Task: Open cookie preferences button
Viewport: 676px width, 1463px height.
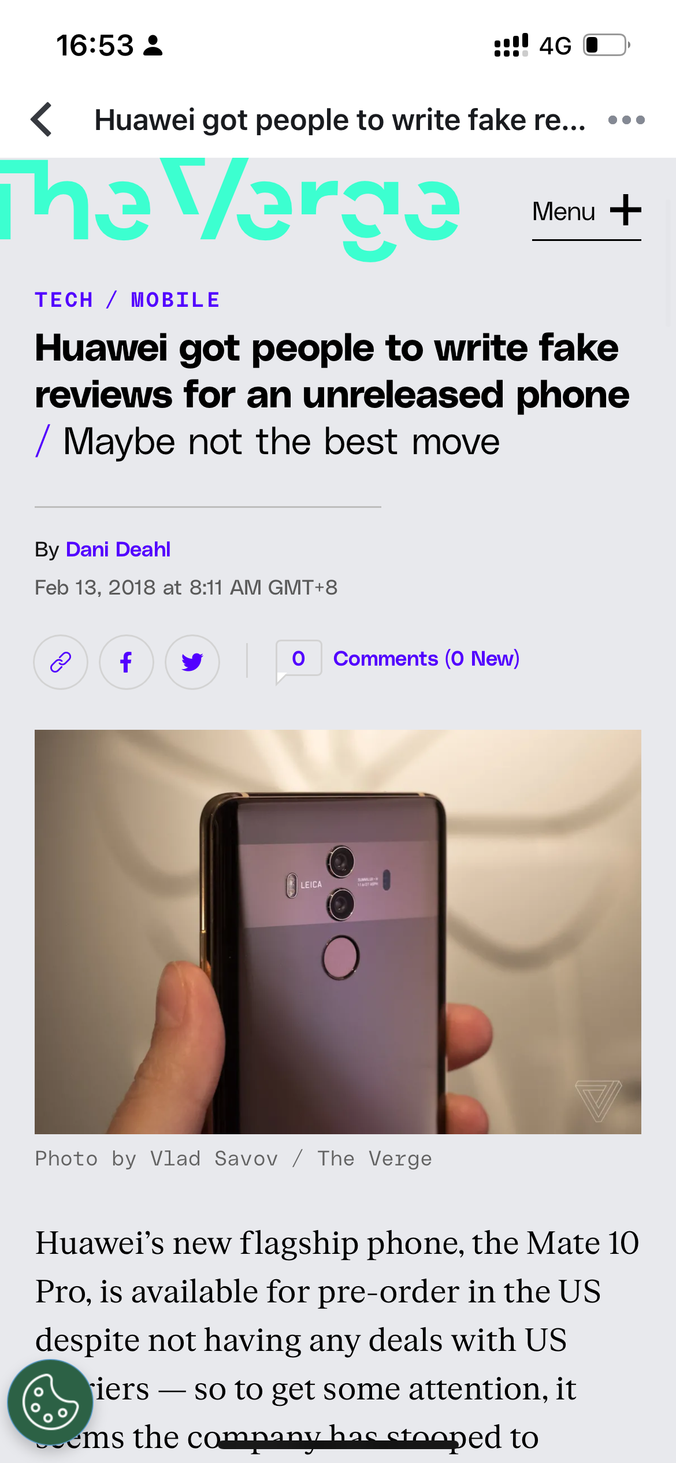Action: 50,1402
